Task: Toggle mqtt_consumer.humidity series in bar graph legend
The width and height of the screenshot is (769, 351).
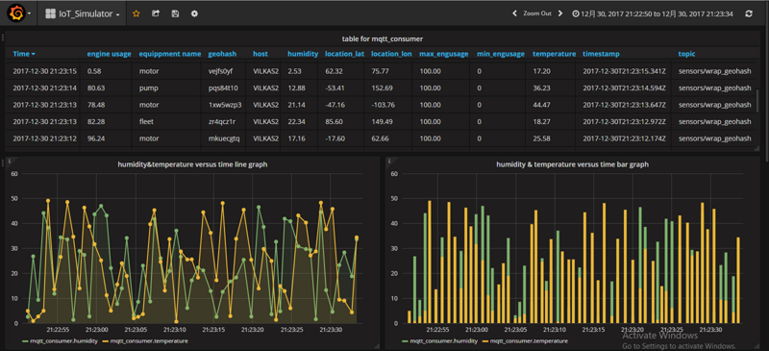Action: click(444, 340)
